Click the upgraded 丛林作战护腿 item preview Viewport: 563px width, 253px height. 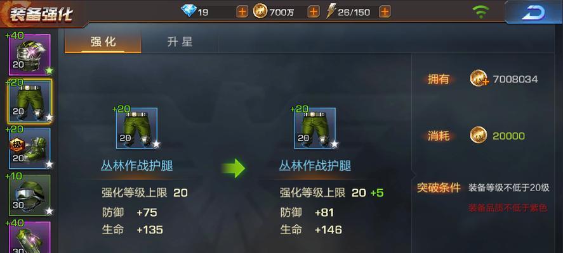[315, 128]
